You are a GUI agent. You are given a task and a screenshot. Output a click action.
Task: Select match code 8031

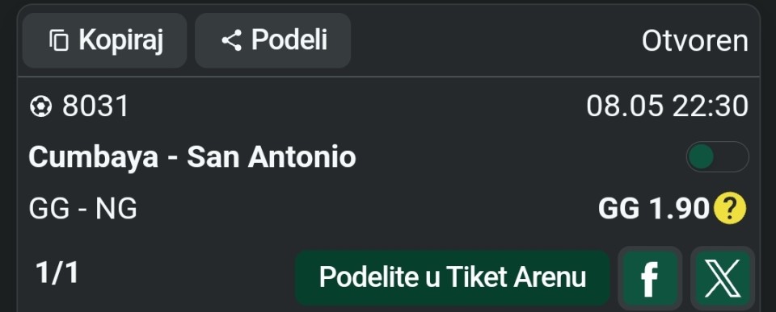pyautogui.click(x=95, y=106)
